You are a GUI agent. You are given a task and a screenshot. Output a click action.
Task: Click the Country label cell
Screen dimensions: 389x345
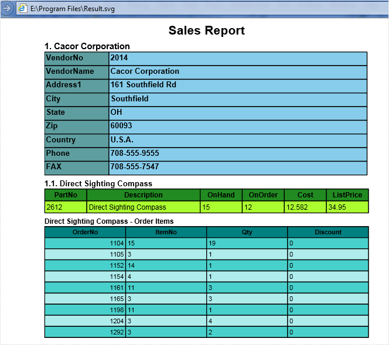tap(77, 141)
